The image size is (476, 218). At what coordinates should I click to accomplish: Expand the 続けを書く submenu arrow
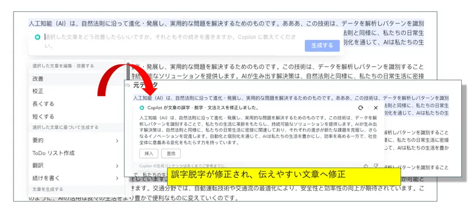(x=117, y=178)
